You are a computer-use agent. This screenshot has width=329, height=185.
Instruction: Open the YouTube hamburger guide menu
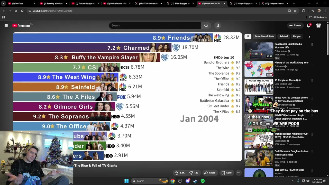pyautogui.click(x=6, y=25)
